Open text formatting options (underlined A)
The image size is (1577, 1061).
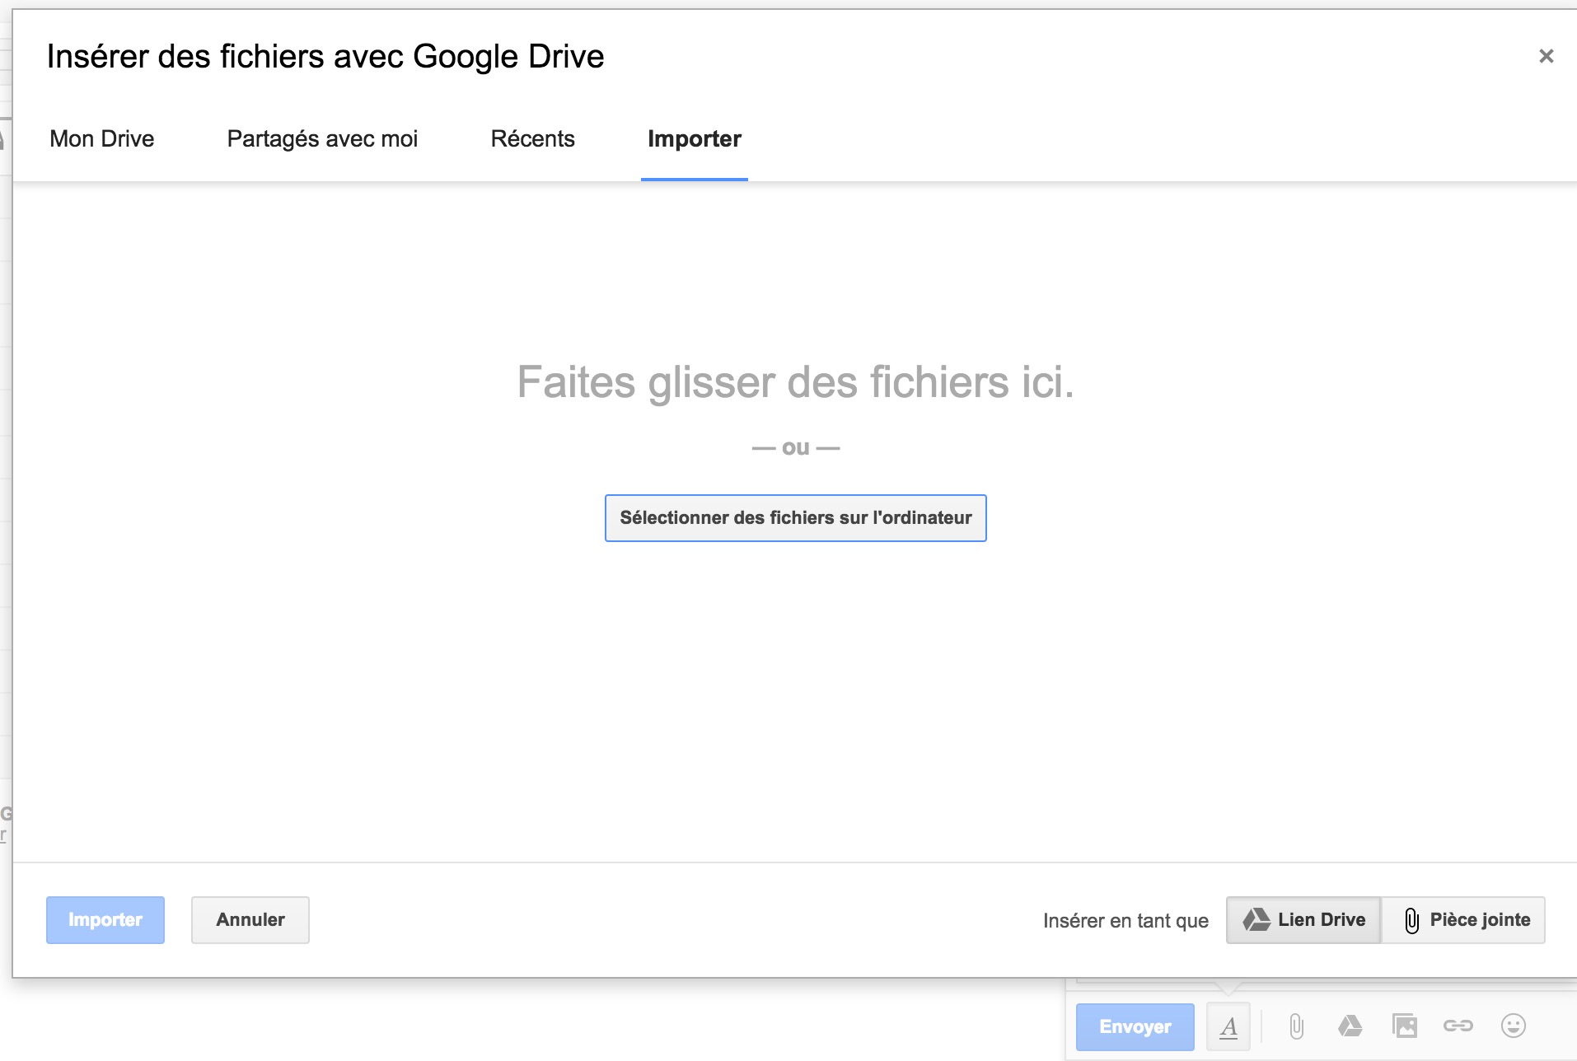[1228, 1026]
